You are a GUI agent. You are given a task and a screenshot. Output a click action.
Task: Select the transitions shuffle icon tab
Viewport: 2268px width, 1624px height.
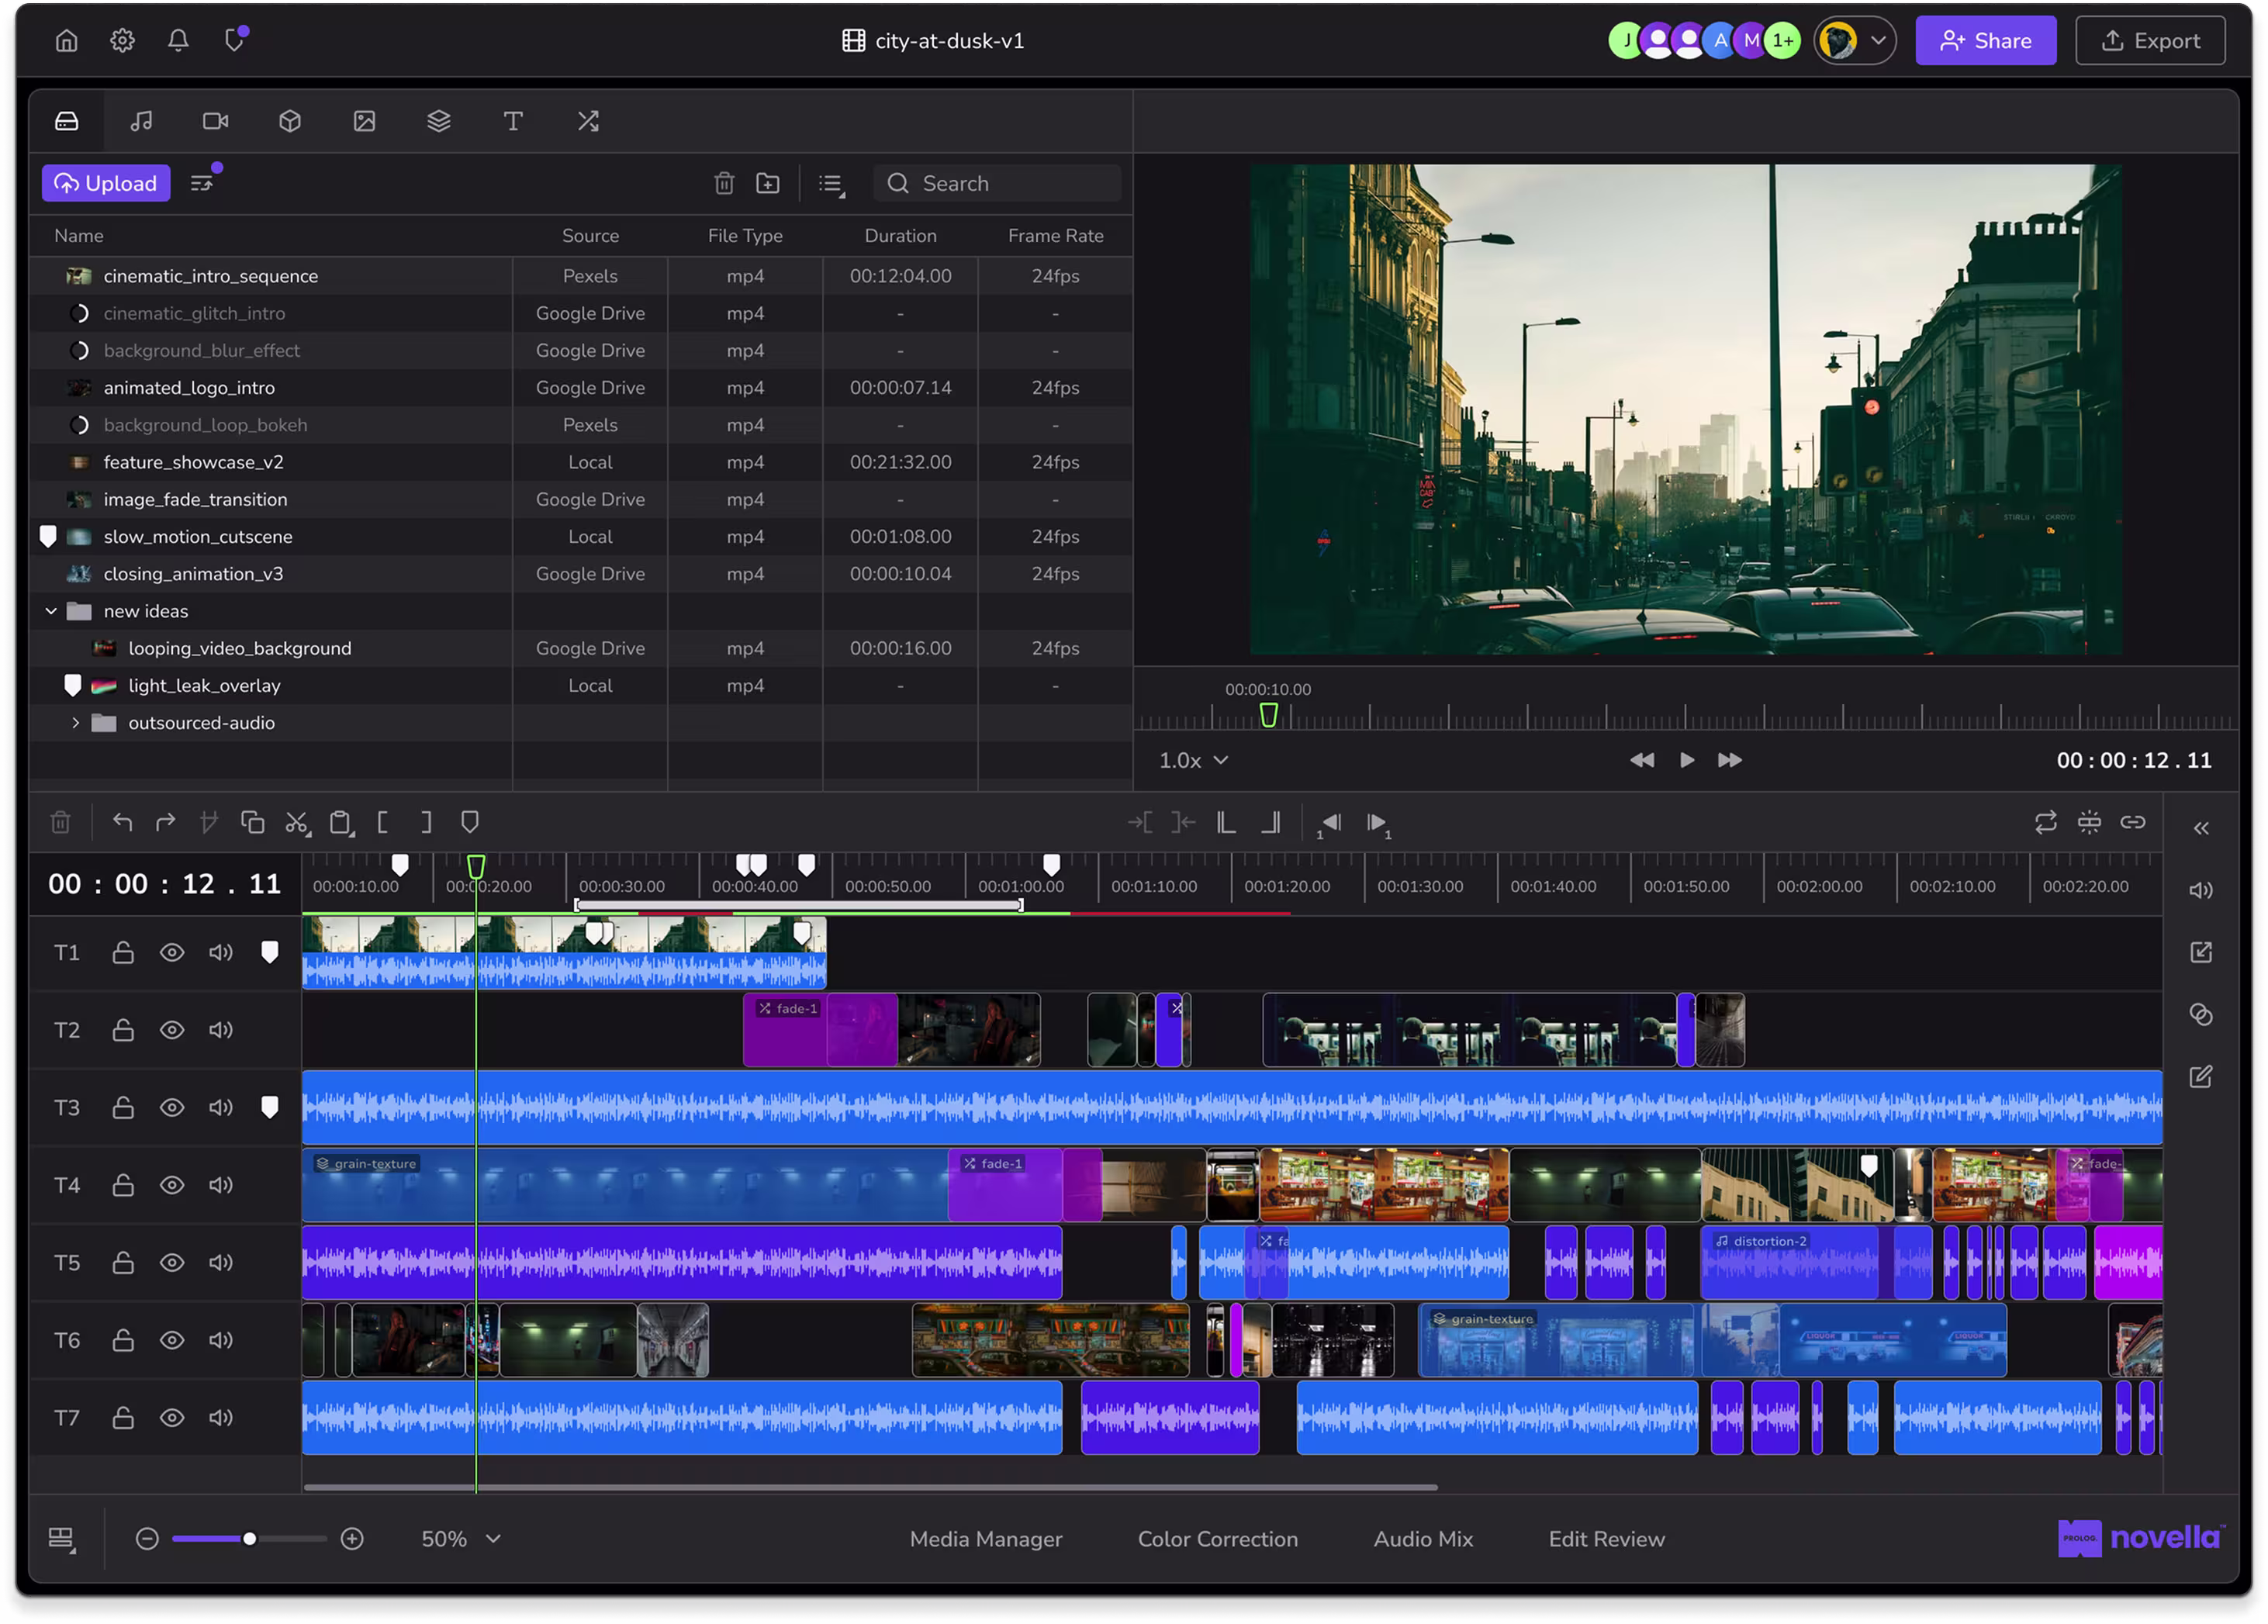(588, 121)
